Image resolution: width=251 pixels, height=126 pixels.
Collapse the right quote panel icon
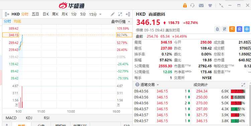128,14
